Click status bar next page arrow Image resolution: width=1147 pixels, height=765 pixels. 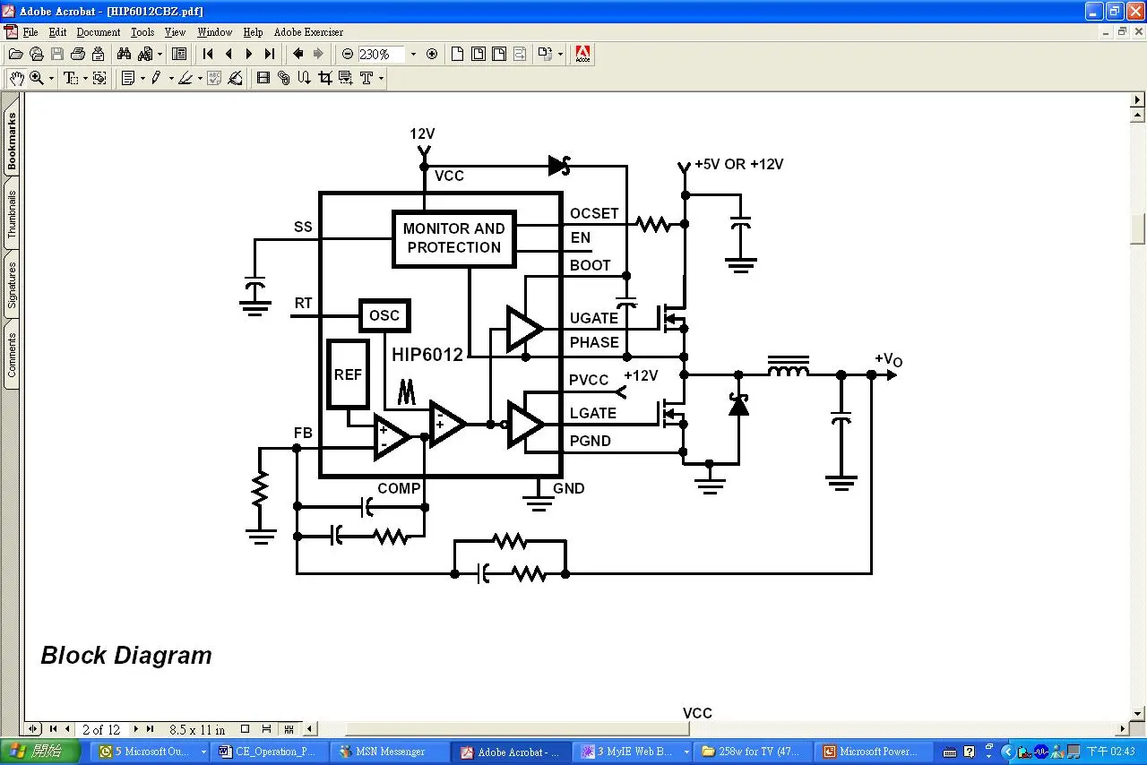pos(136,729)
